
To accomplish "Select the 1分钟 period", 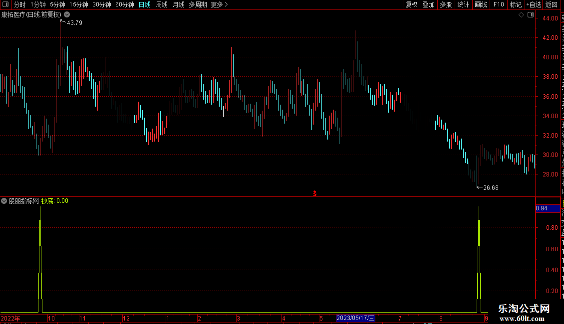I will point(38,4).
